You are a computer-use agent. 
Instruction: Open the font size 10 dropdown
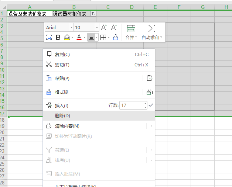tap(97, 27)
